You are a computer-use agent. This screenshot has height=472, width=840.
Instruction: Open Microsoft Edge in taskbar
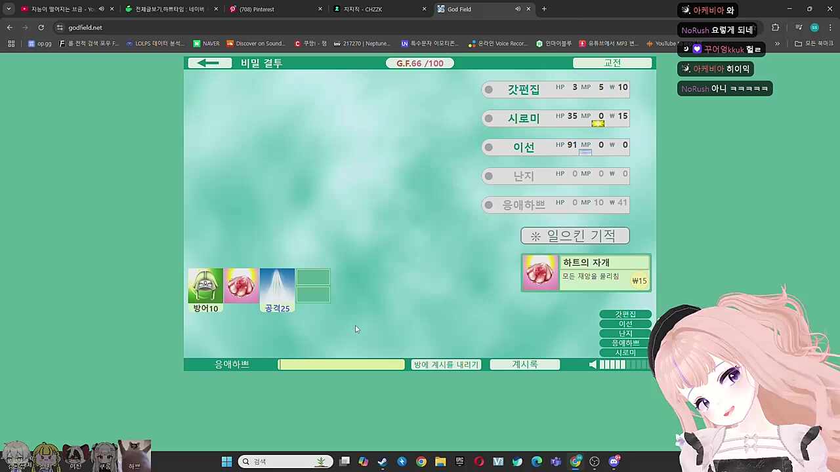(537, 462)
